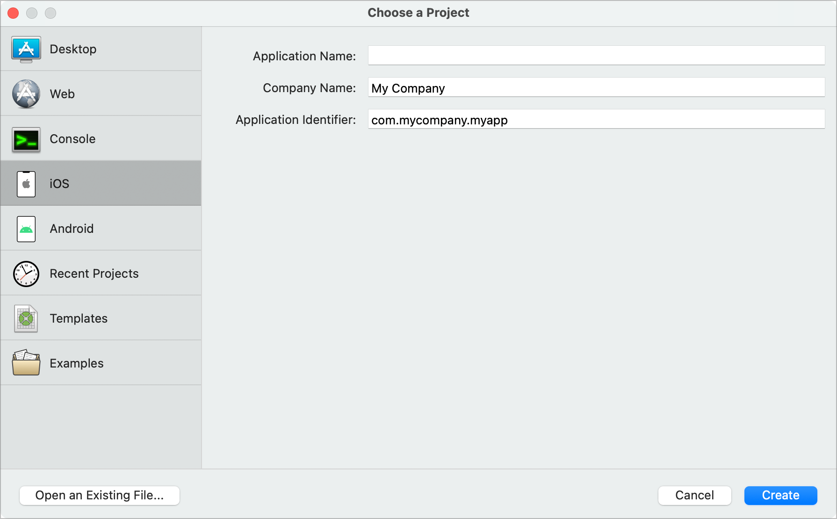Select the Desktop project category
The width and height of the screenshot is (837, 519).
[x=73, y=49]
